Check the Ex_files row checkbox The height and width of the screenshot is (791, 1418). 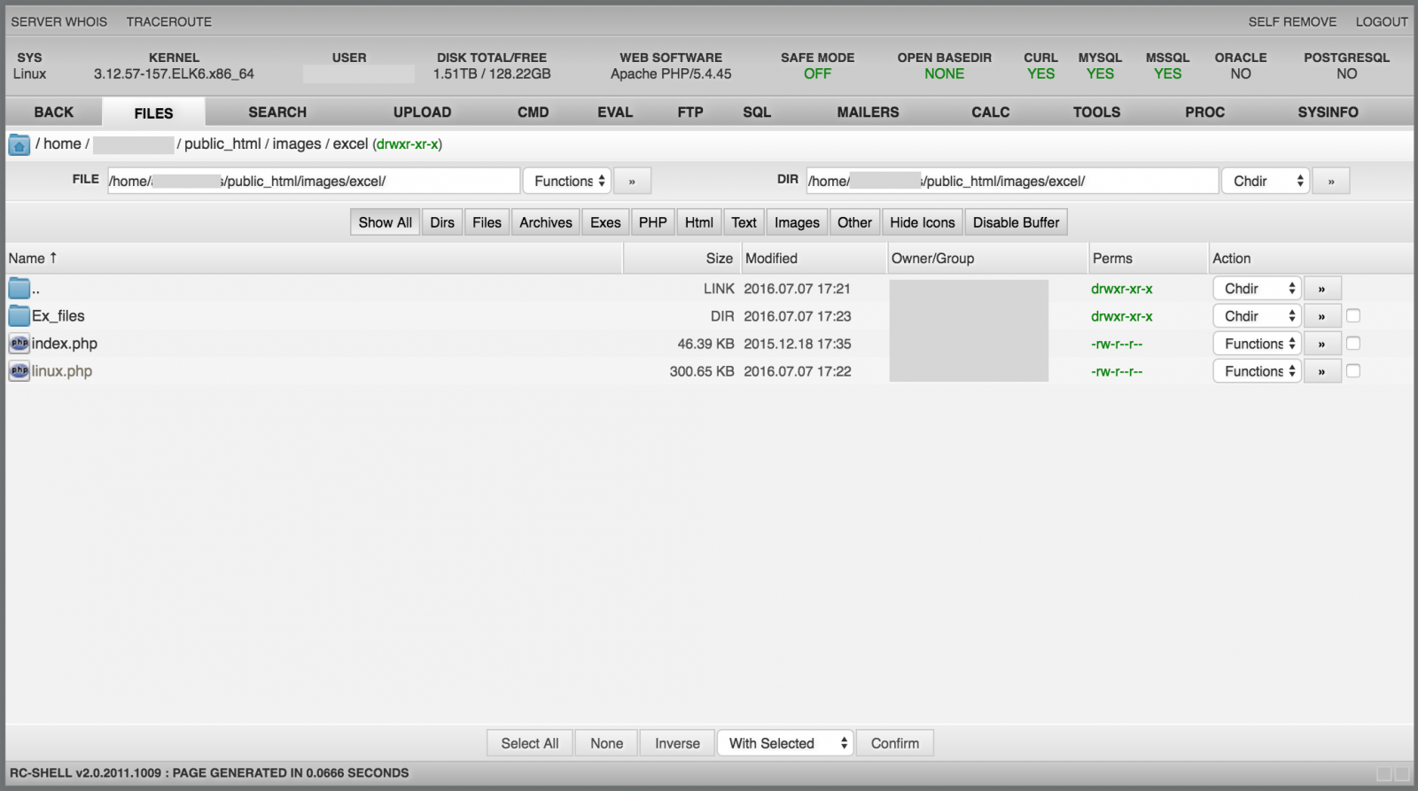(1353, 316)
